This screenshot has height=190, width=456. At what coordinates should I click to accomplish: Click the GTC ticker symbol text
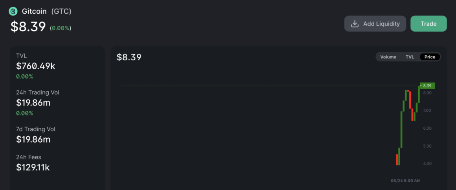(61, 12)
